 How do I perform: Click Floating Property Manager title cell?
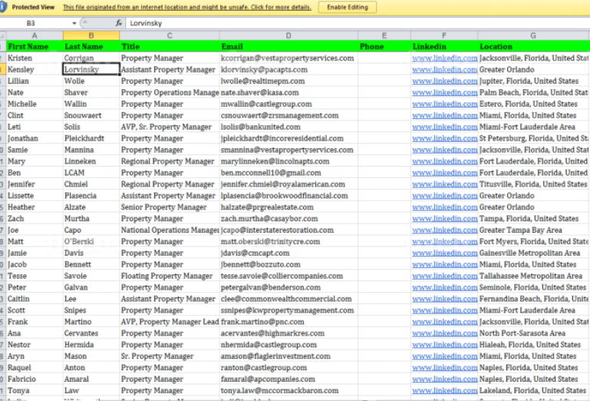click(x=170, y=276)
